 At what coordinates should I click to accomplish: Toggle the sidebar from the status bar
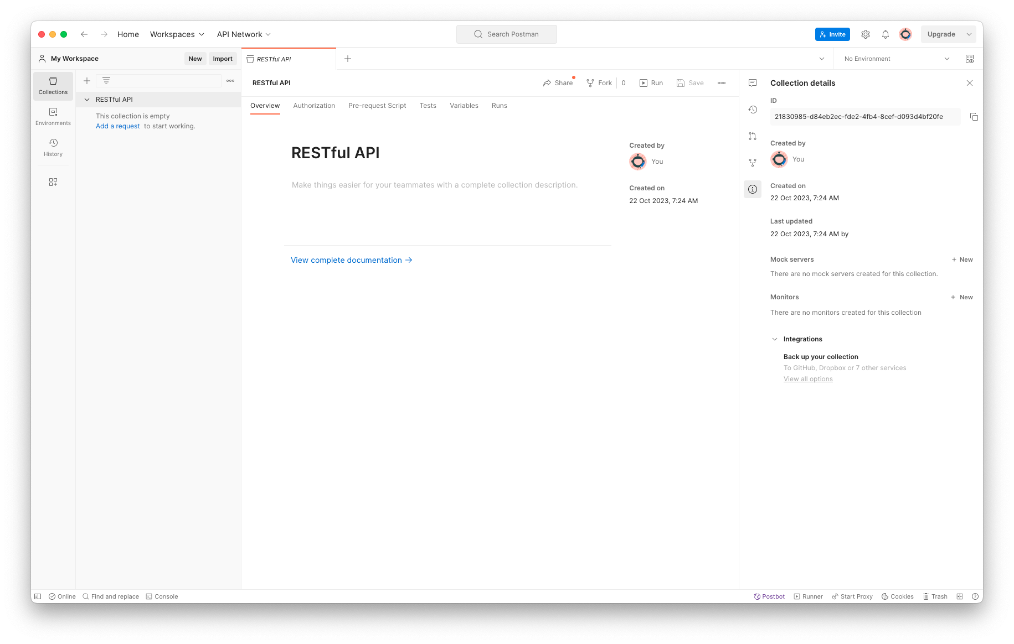[38, 596]
